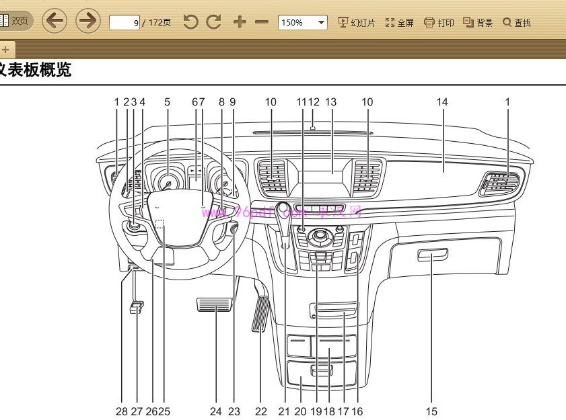Switch to double-page (双页) view
This screenshot has height=420, width=566.
point(15,22)
